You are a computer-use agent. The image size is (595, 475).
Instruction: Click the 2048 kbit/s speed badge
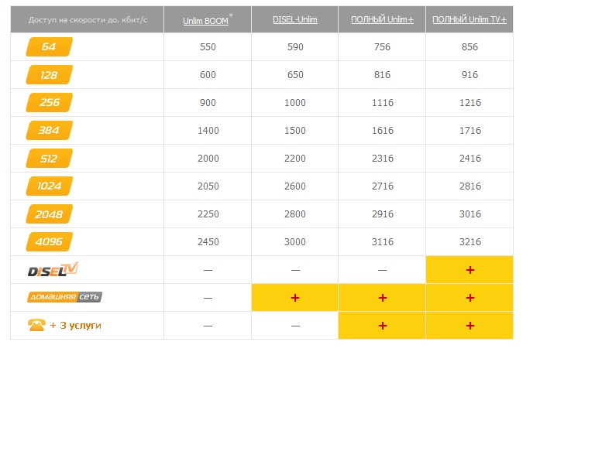click(50, 214)
